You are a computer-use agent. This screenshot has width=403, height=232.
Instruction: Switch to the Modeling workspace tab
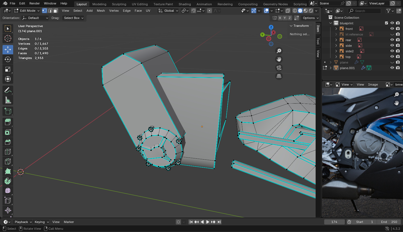point(99,4)
